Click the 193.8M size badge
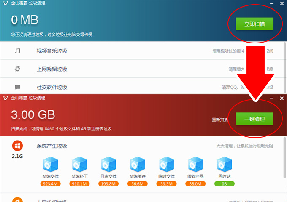The height and width of the screenshot is (202, 287). click(x=108, y=183)
